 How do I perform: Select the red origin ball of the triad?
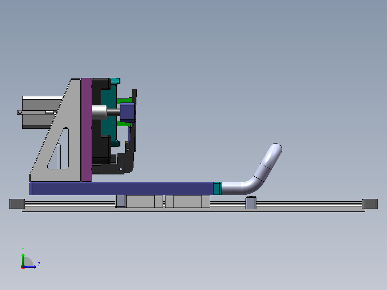(x=23, y=267)
